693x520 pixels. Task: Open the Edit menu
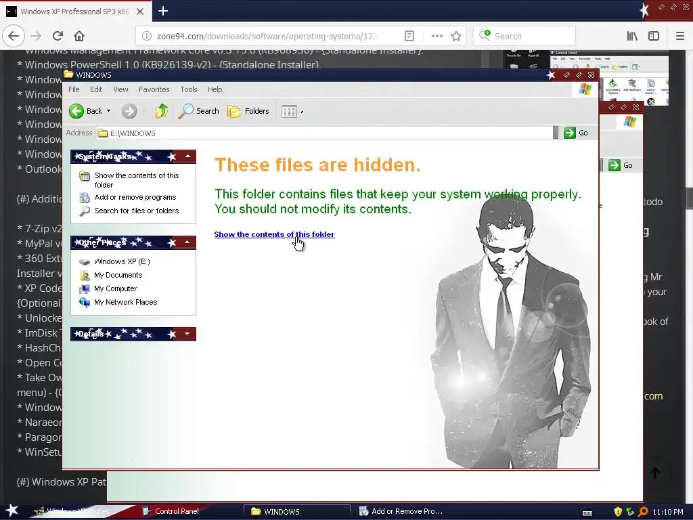click(96, 89)
